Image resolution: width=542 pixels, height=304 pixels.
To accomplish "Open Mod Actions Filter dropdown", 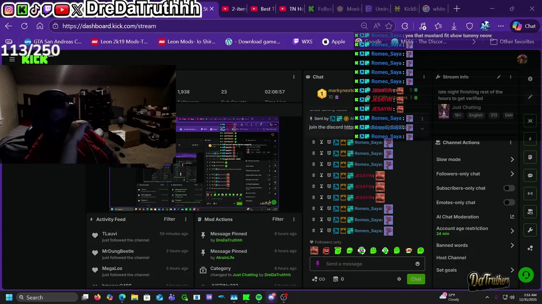I will click(278, 219).
